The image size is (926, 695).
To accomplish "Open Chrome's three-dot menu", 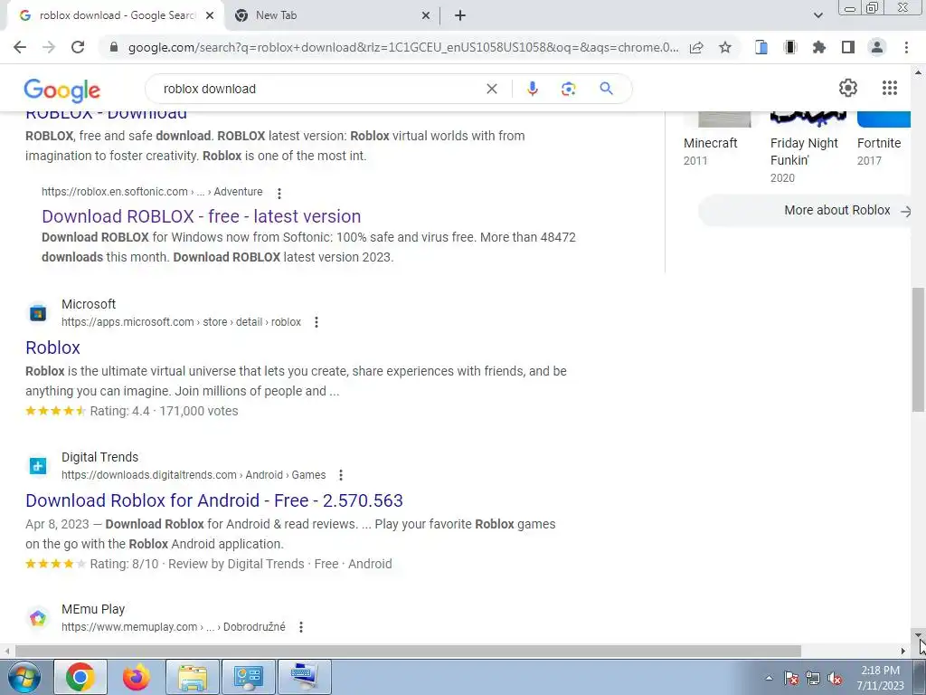I will click(x=906, y=47).
